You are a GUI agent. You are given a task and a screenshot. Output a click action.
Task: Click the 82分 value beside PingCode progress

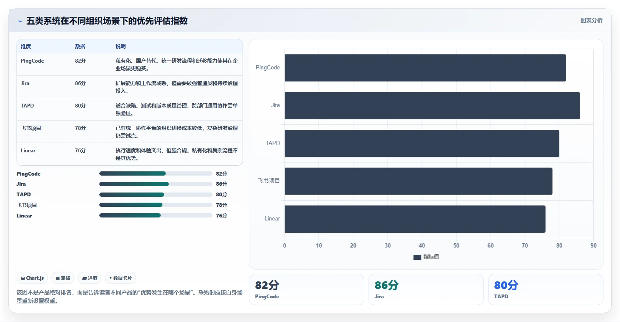pyautogui.click(x=221, y=174)
